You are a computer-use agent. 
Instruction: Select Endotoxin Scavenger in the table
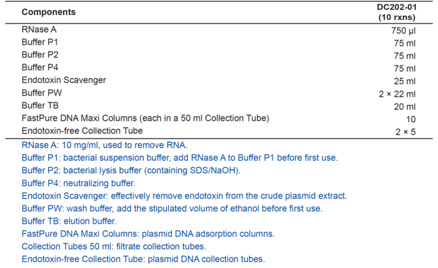coord(64,80)
